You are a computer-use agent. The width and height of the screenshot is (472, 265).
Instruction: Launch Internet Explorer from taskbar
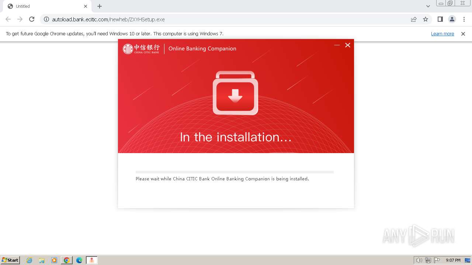(29, 260)
